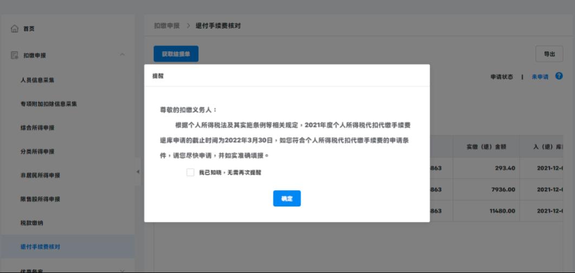Viewport: 575px width, 273px height.
Task: Collapse the 扣缴申报 menu chevron
Action: click(x=122, y=55)
